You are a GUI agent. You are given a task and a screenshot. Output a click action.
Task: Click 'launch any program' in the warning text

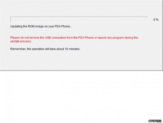coord(111,38)
